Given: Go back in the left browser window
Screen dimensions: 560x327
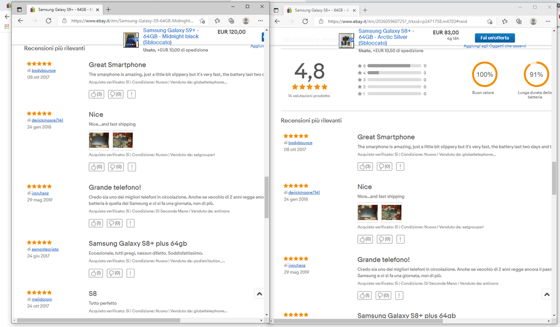Looking at the screenshot, I should point(20,21).
